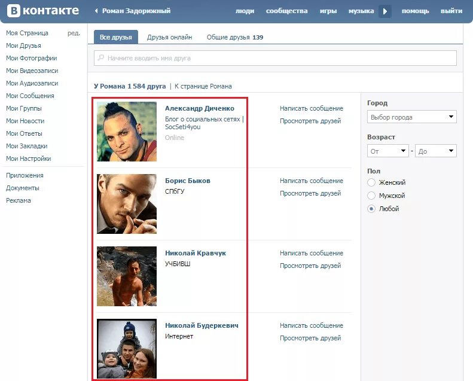Open Мои Друзья in sidebar
This screenshot has width=473, height=381.
pyautogui.click(x=23, y=45)
